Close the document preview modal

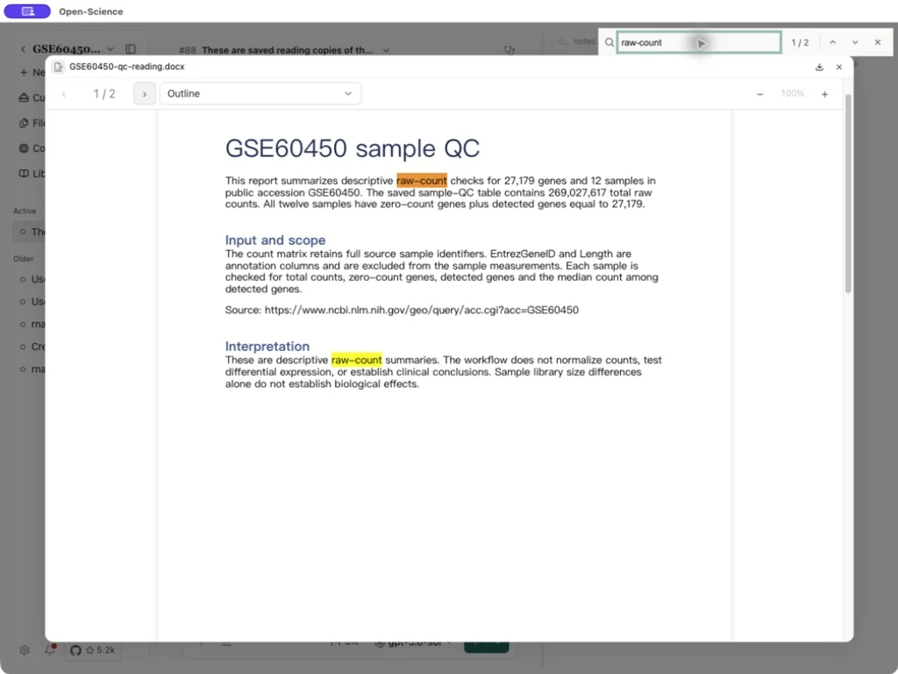[839, 67]
